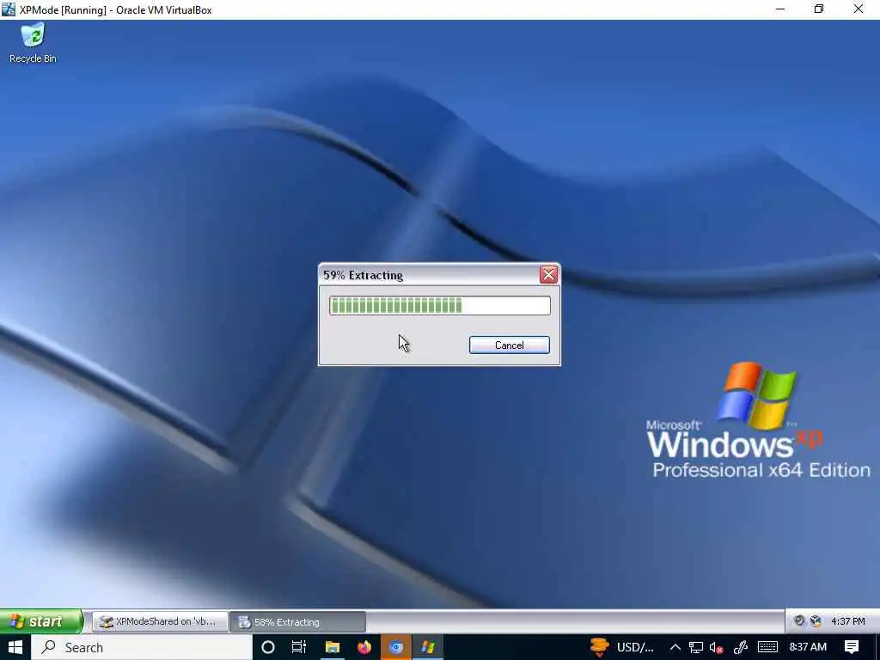Viewport: 880px width, 660px height.
Task: Click the VirtualBox title bar icon
Action: point(9,9)
